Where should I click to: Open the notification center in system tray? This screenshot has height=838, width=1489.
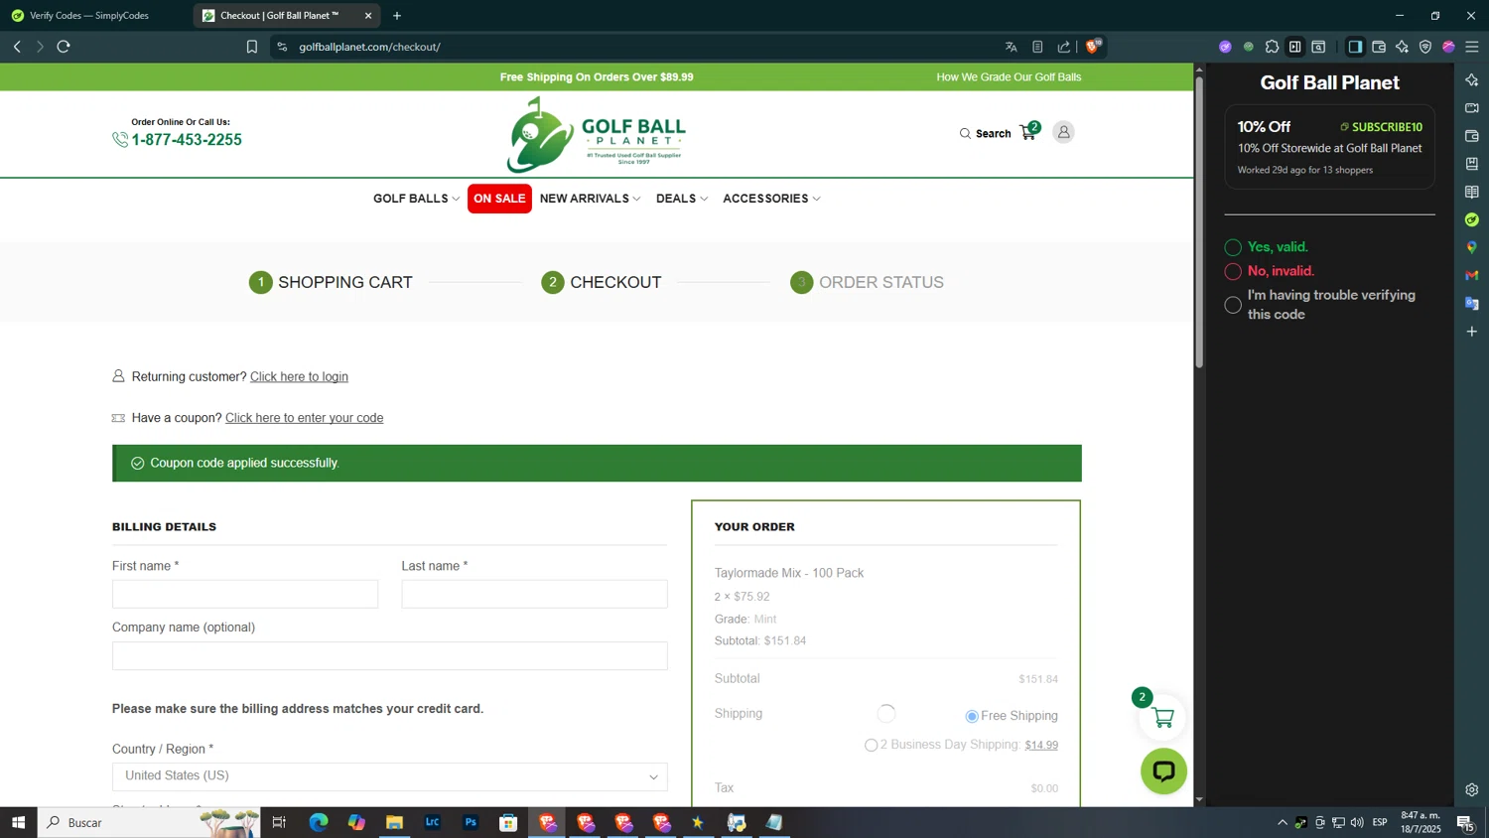pos(1464,822)
